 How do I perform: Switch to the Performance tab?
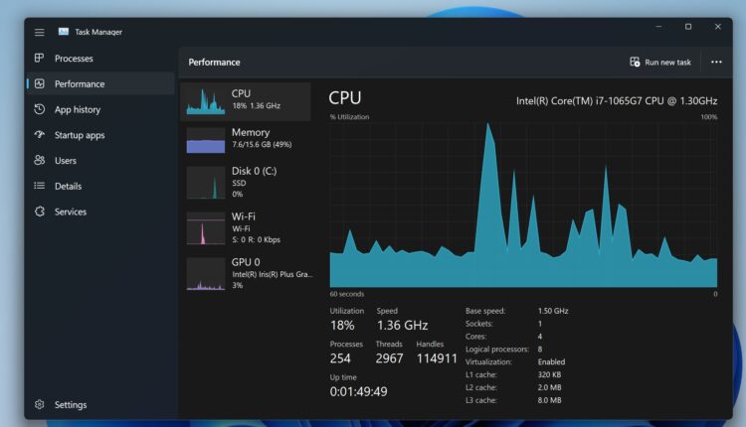pos(80,84)
